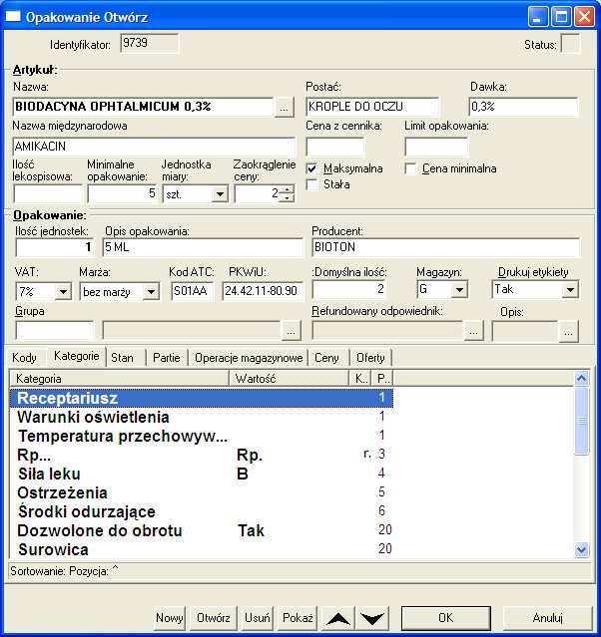Click the PKWiU field
The width and height of the screenshot is (601, 637).
pos(263,291)
